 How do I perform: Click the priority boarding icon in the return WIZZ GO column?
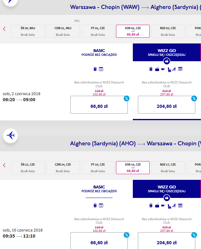tap(174, 206)
